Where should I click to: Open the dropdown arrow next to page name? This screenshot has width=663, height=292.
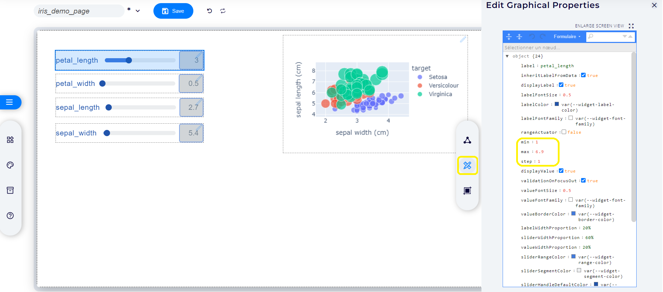[138, 11]
